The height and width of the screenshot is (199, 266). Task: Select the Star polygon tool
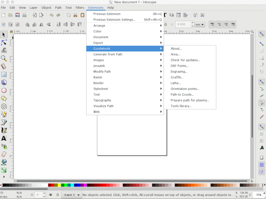(4, 98)
